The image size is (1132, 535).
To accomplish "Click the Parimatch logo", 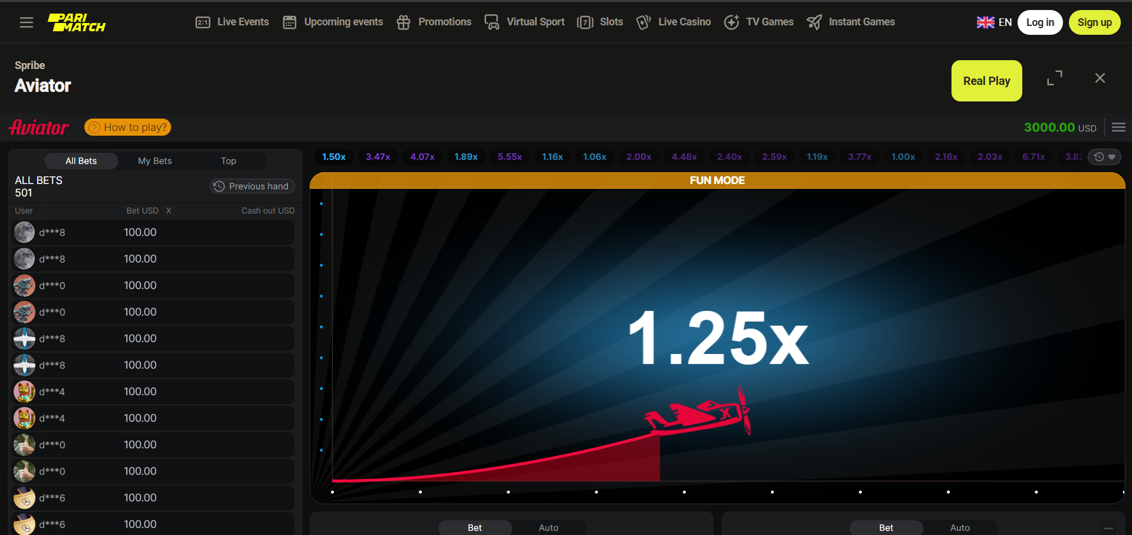I will tap(77, 22).
